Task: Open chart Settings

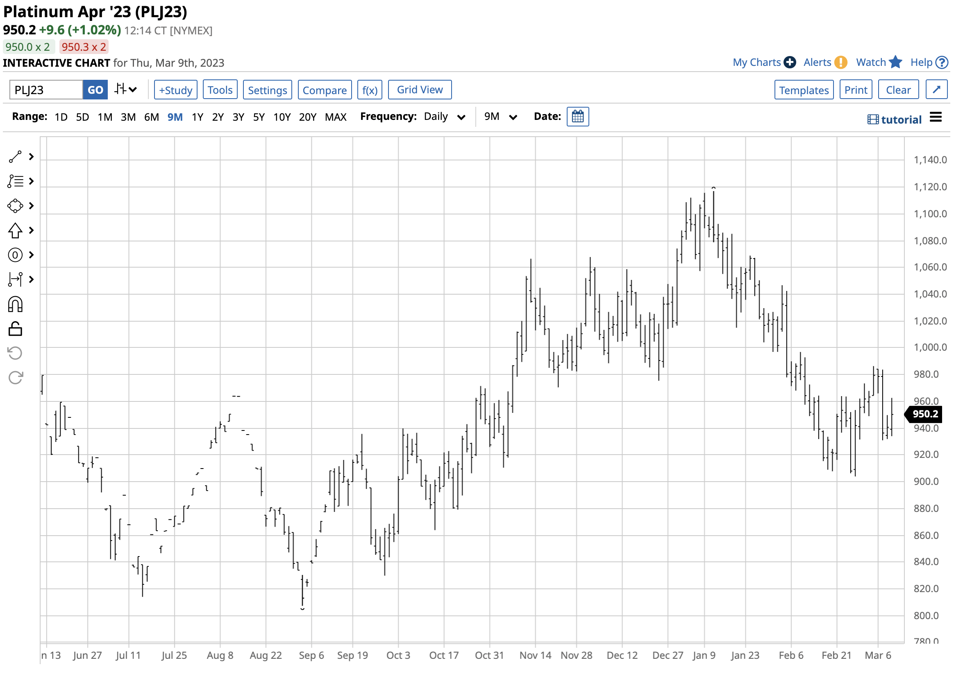Action: click(x=268, y=90)
